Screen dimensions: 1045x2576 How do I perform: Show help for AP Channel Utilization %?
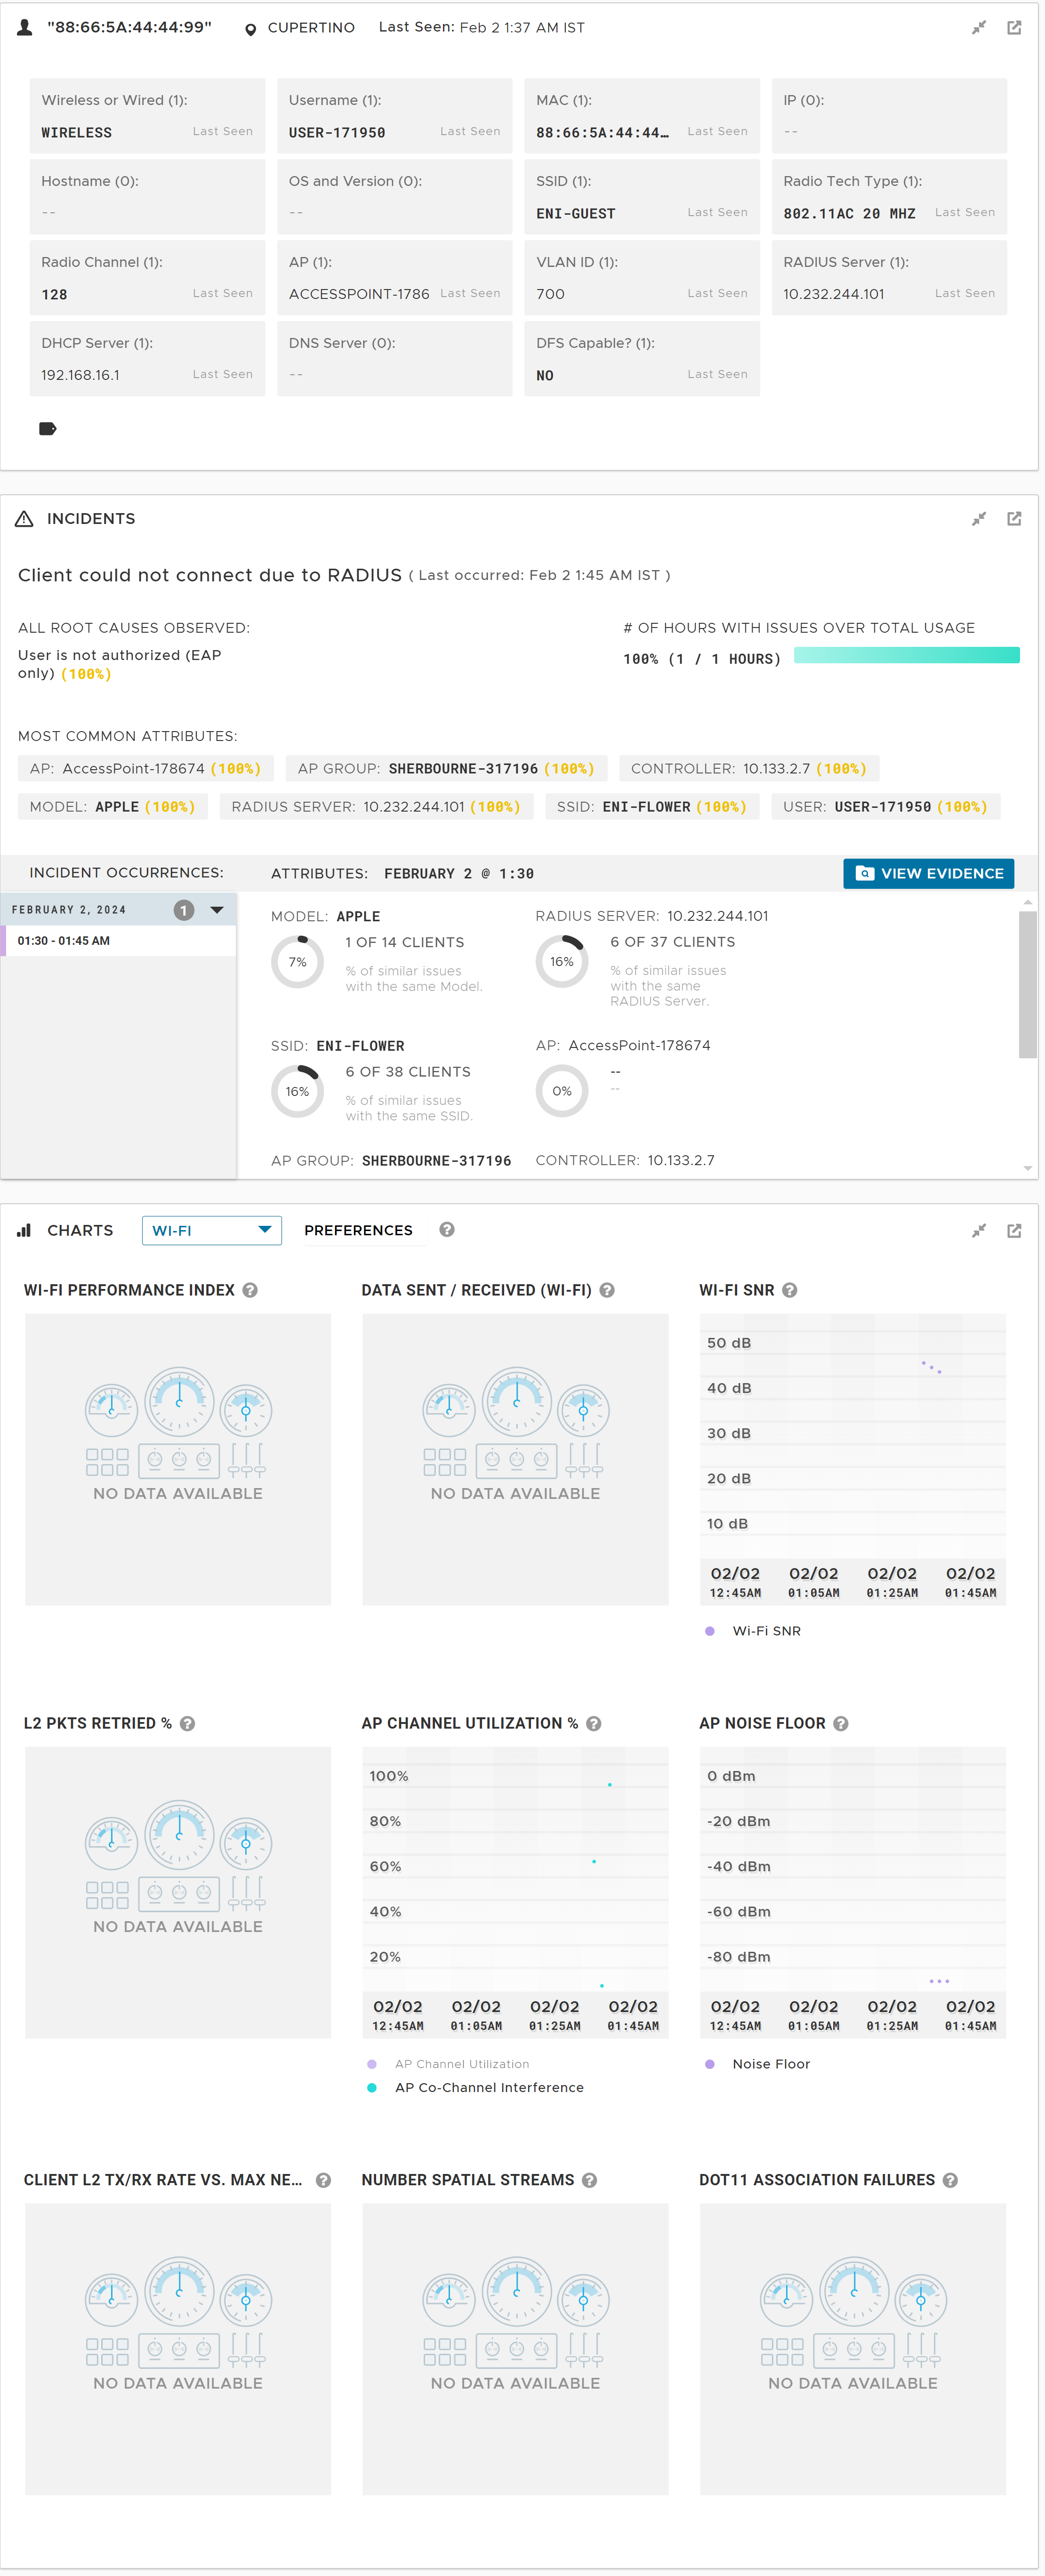[594, 1723]
